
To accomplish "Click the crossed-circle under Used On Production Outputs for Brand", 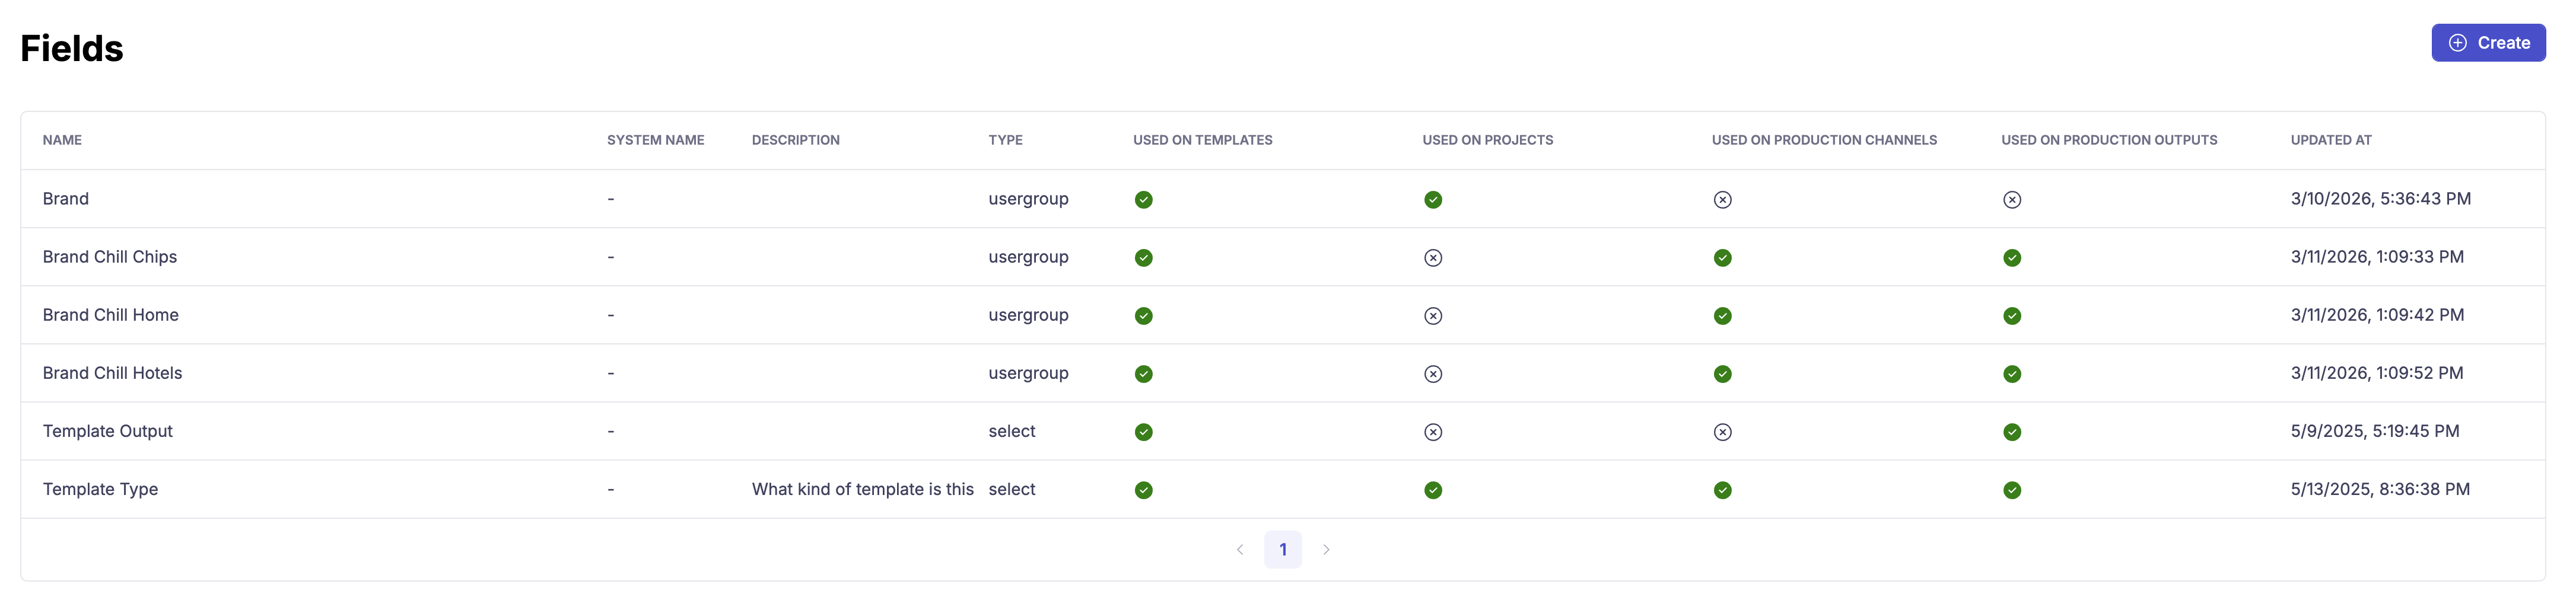I will pos(2012,199).
